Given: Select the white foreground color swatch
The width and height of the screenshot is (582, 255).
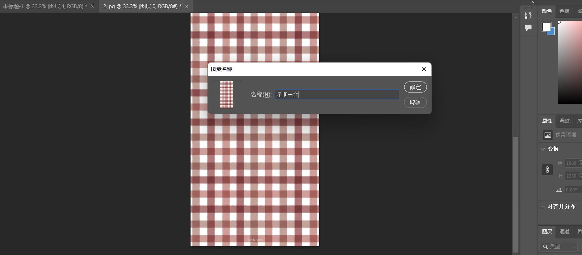Looking at the screenshot, I should click(x=546, y=26).
